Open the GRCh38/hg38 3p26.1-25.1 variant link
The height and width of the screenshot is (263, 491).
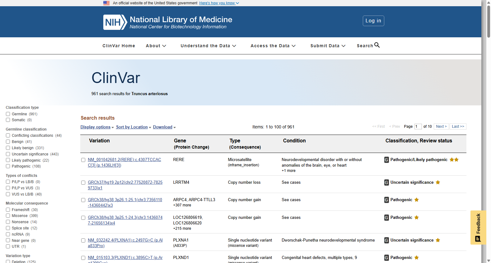(125, 203)
